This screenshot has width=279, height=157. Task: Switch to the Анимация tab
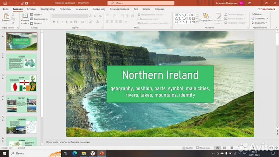pos(82,9)
